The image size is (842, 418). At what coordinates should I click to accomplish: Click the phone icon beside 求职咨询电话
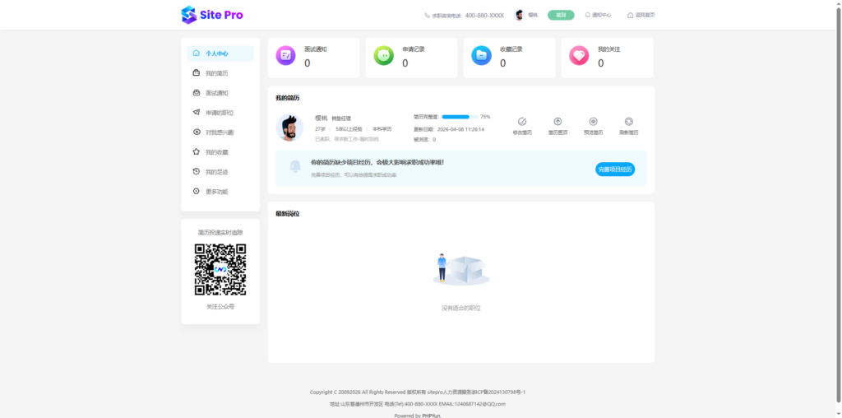coord(427,16)
